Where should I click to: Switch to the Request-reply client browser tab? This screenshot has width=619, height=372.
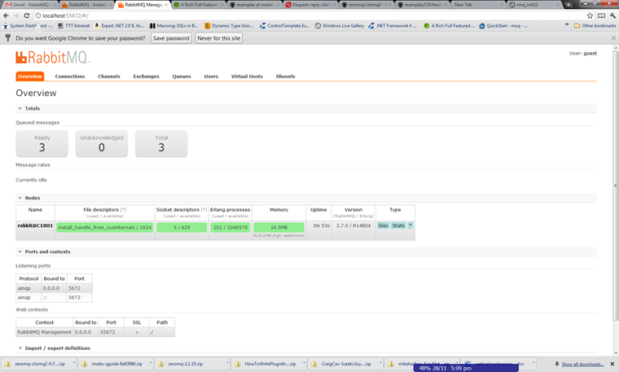click(310, 5)
